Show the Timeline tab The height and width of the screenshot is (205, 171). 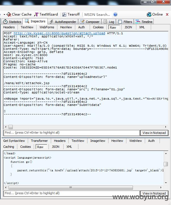pyautogui.click(x=144, y=22)
